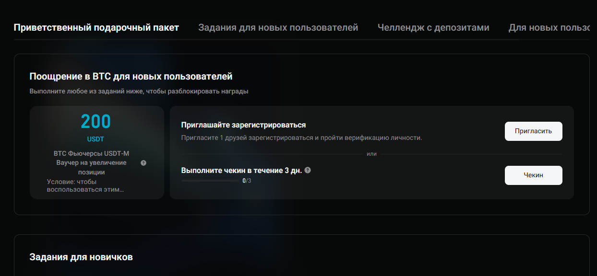Open the 'Приветственный подарочный пакет' tab
This screenshot has width=597, height=276.
point(96,27)
